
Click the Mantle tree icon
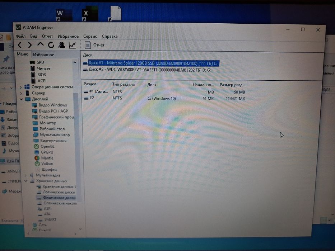pos(37,158)
